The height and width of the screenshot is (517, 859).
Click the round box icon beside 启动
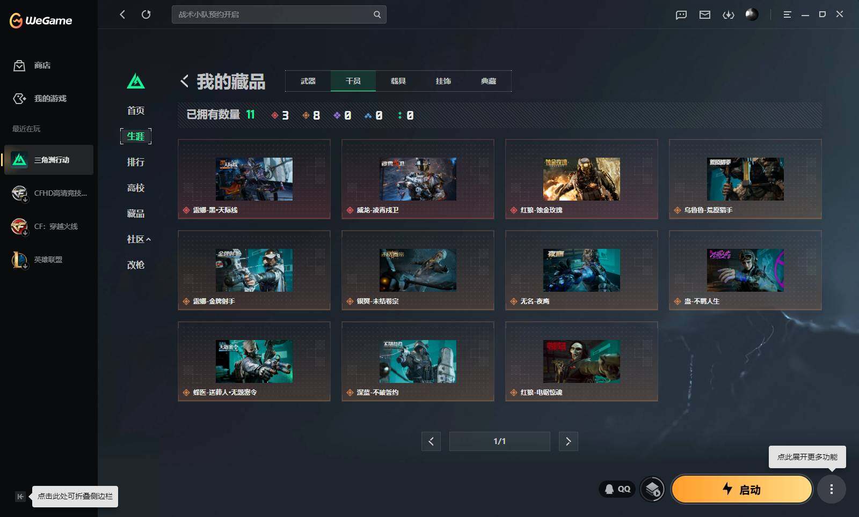click(x=652, y=489)
